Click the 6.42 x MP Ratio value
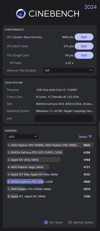Viewport: 100px width, 231px height. pyautogui.click(x=69, y=63)
